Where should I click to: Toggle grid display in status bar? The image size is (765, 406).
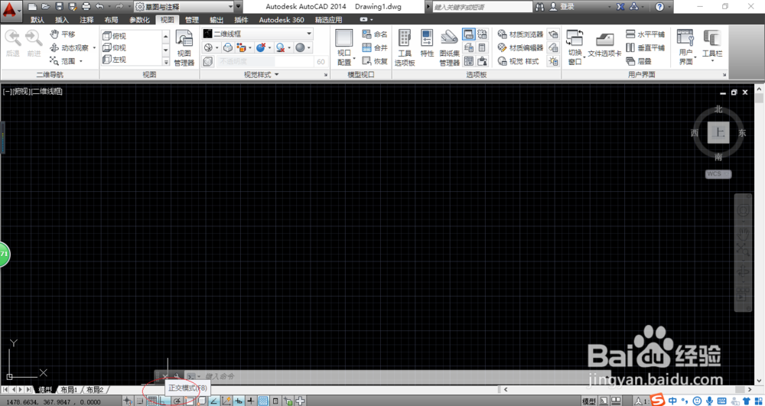pos(152,401)
